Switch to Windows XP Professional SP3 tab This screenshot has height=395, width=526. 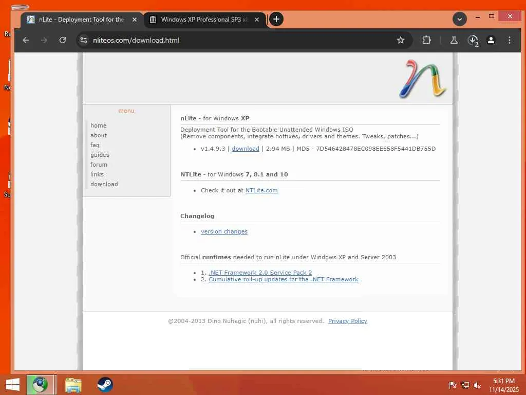point(204,20)
